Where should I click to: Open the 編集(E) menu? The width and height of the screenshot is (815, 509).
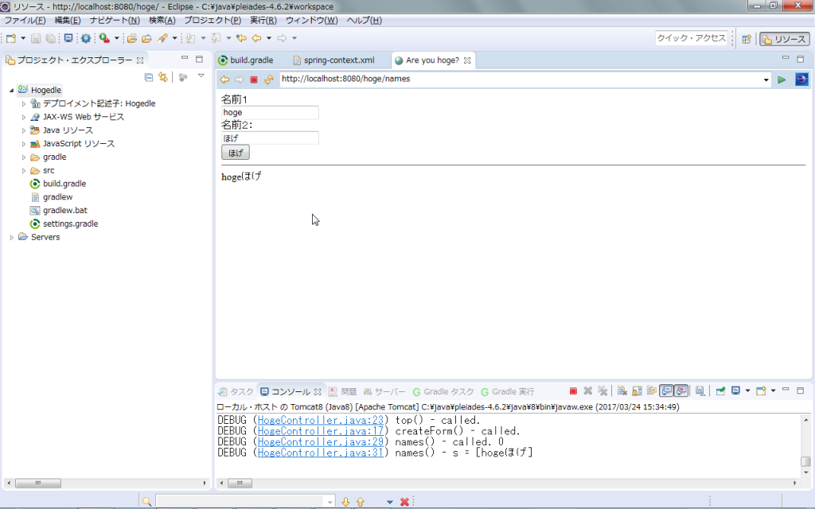(67, 20)
